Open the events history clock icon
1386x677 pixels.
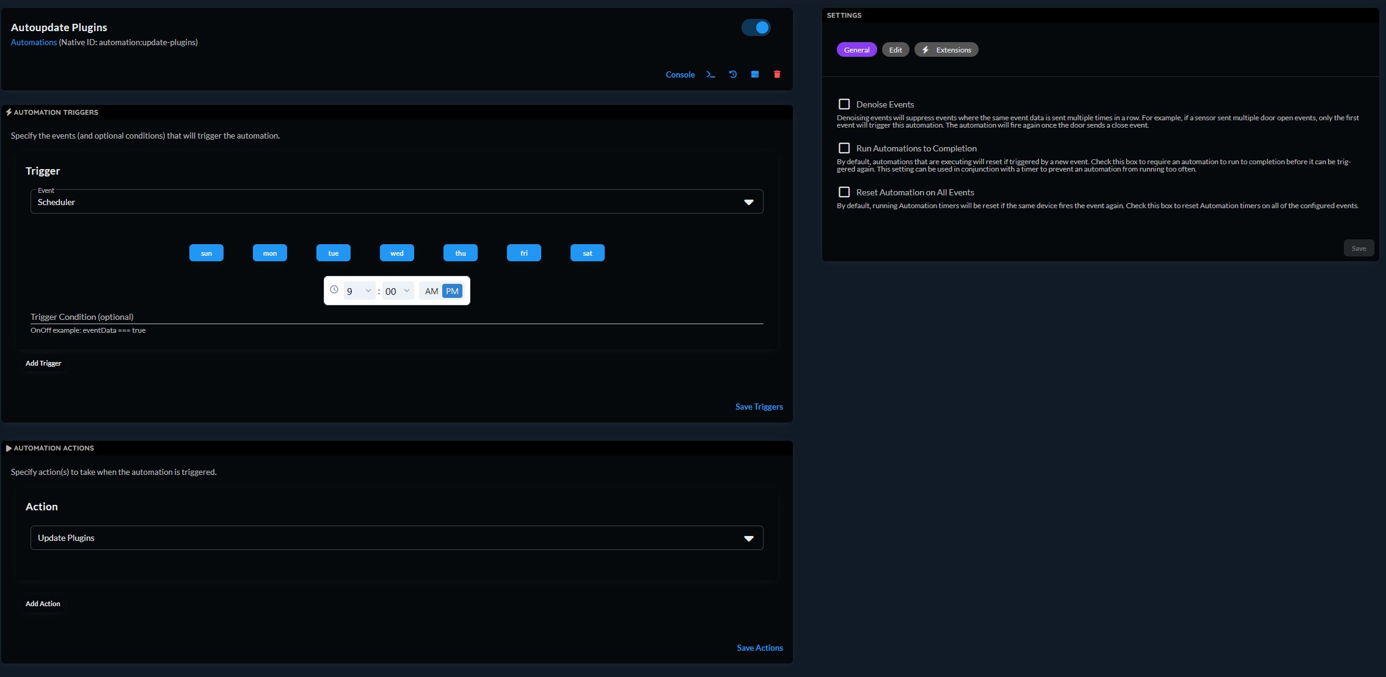pos(733,74)
